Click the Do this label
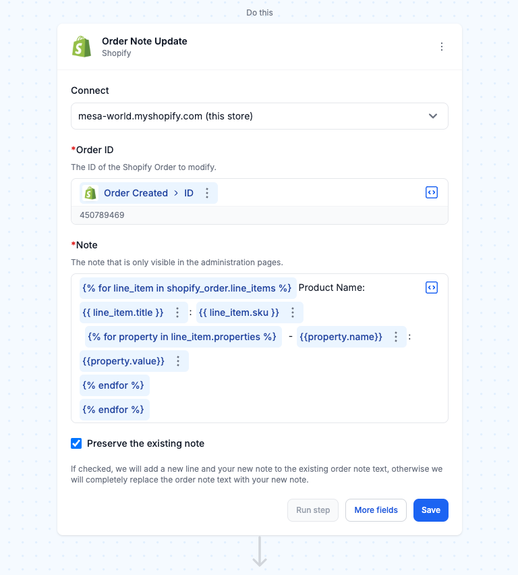This screenshot has height=575, width=518. [x=260, y=12]
